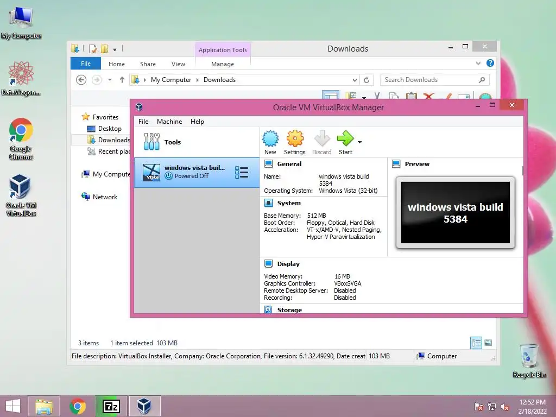The width and height of the screenshot is (556, 417).
Task: Click the VM preview thumbnail
Action: pyautogui.click(x=456, y=213)
